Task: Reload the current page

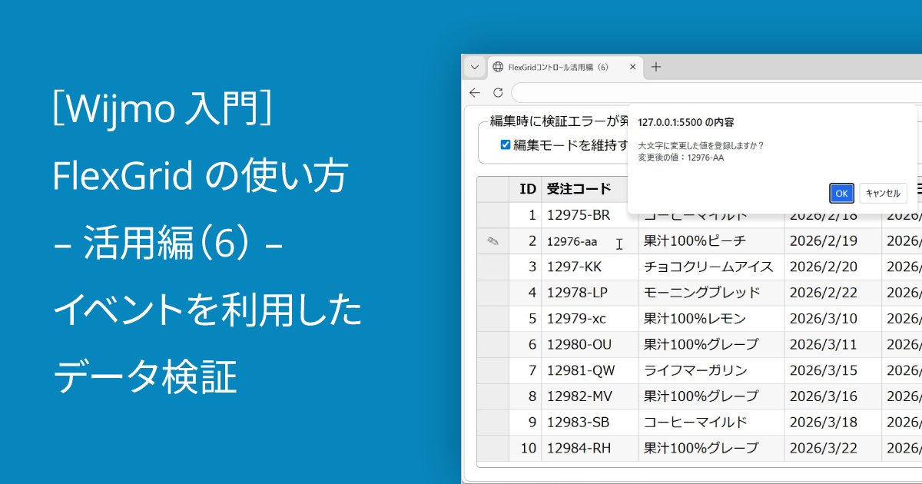Action: pos(498,92)
